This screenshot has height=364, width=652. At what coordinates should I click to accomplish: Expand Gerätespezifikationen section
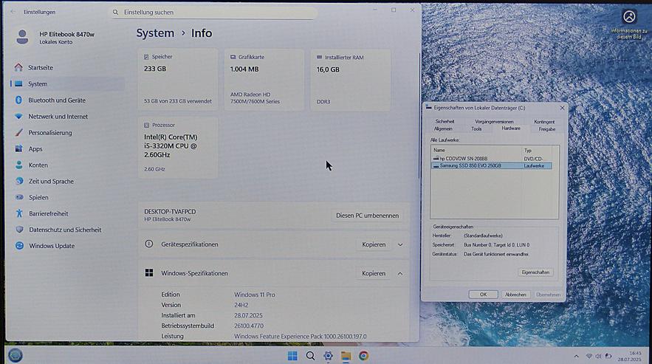point(400,244)
